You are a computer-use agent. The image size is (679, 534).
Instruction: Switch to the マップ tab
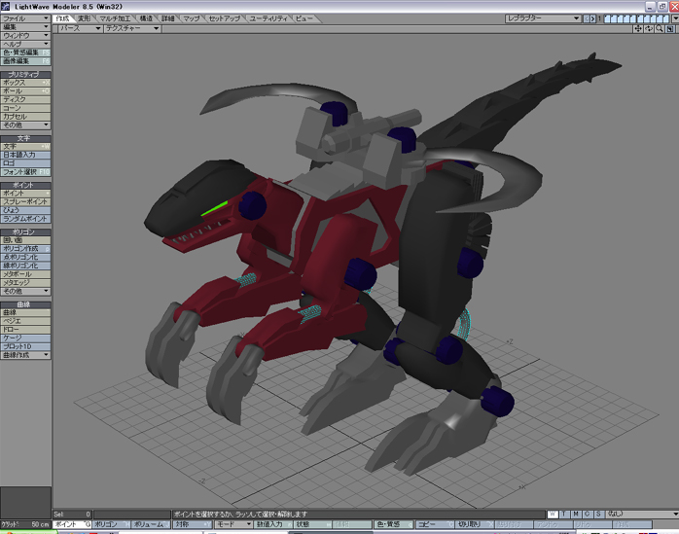coord(191,18)
